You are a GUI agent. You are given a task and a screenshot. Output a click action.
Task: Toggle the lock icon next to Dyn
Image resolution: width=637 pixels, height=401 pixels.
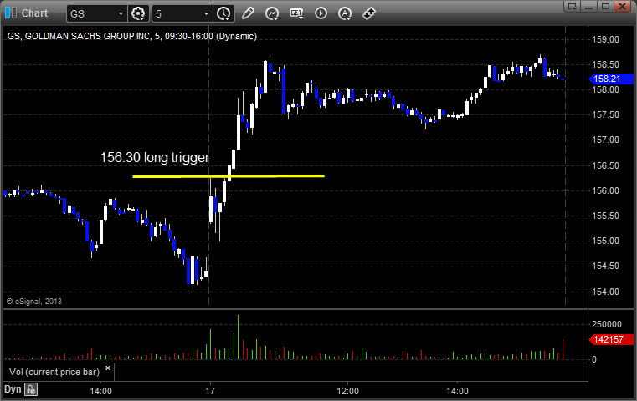[x=31, y=389]
